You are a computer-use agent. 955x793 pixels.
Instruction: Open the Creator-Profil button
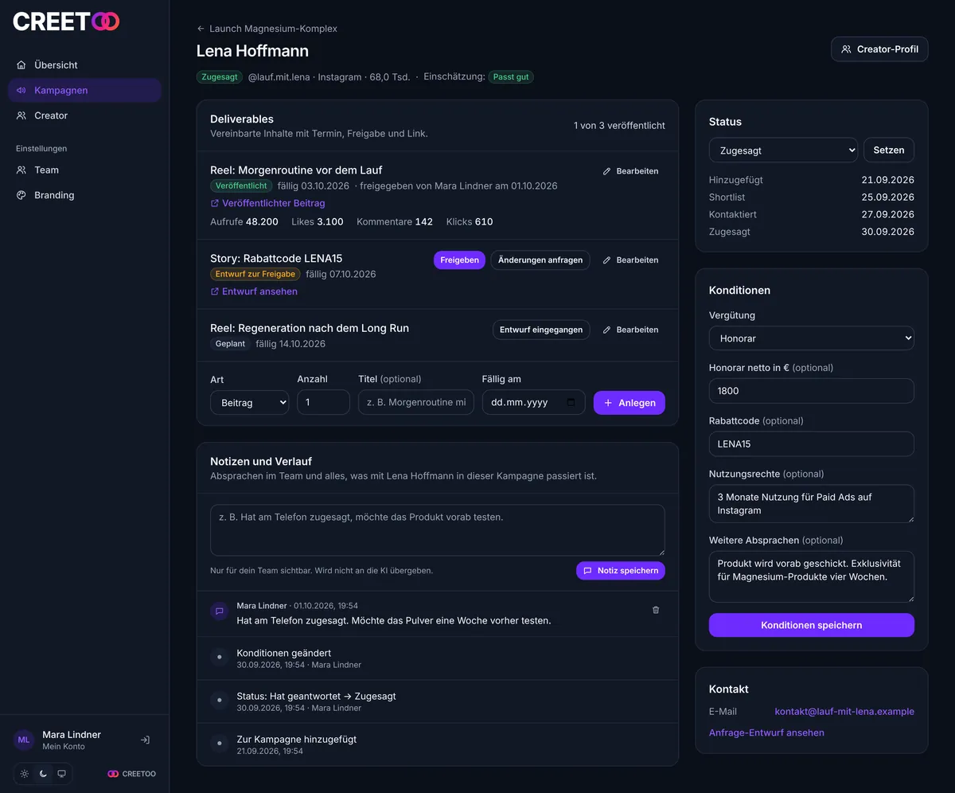[x=879, y=49]
